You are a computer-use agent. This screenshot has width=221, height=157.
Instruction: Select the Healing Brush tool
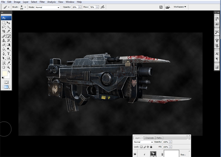coord(4,36)
